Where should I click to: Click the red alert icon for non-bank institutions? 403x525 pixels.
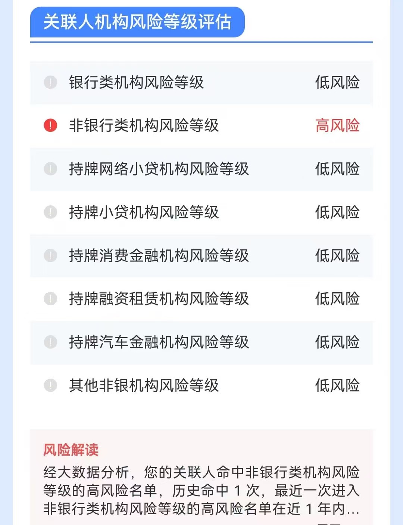[x=50, y=125]
